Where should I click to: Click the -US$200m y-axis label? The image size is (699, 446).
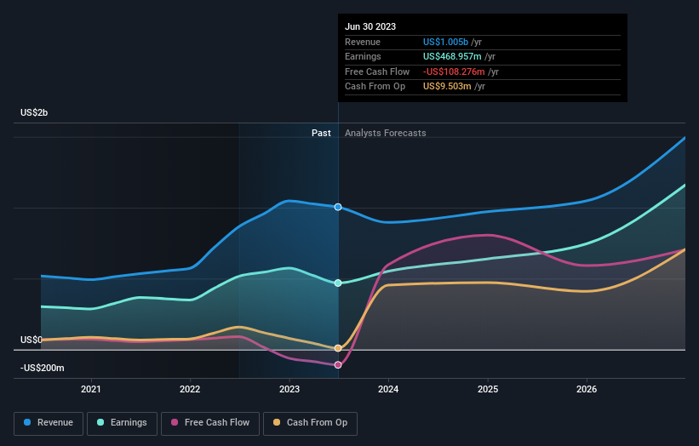click(x=43, y=368)
